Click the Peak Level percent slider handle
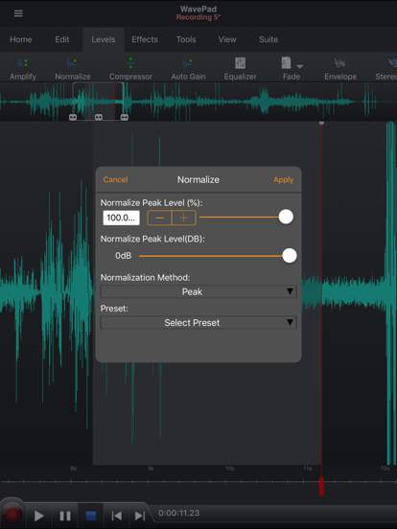The width and height of the screenshot is (397, 529). [286, 217]
